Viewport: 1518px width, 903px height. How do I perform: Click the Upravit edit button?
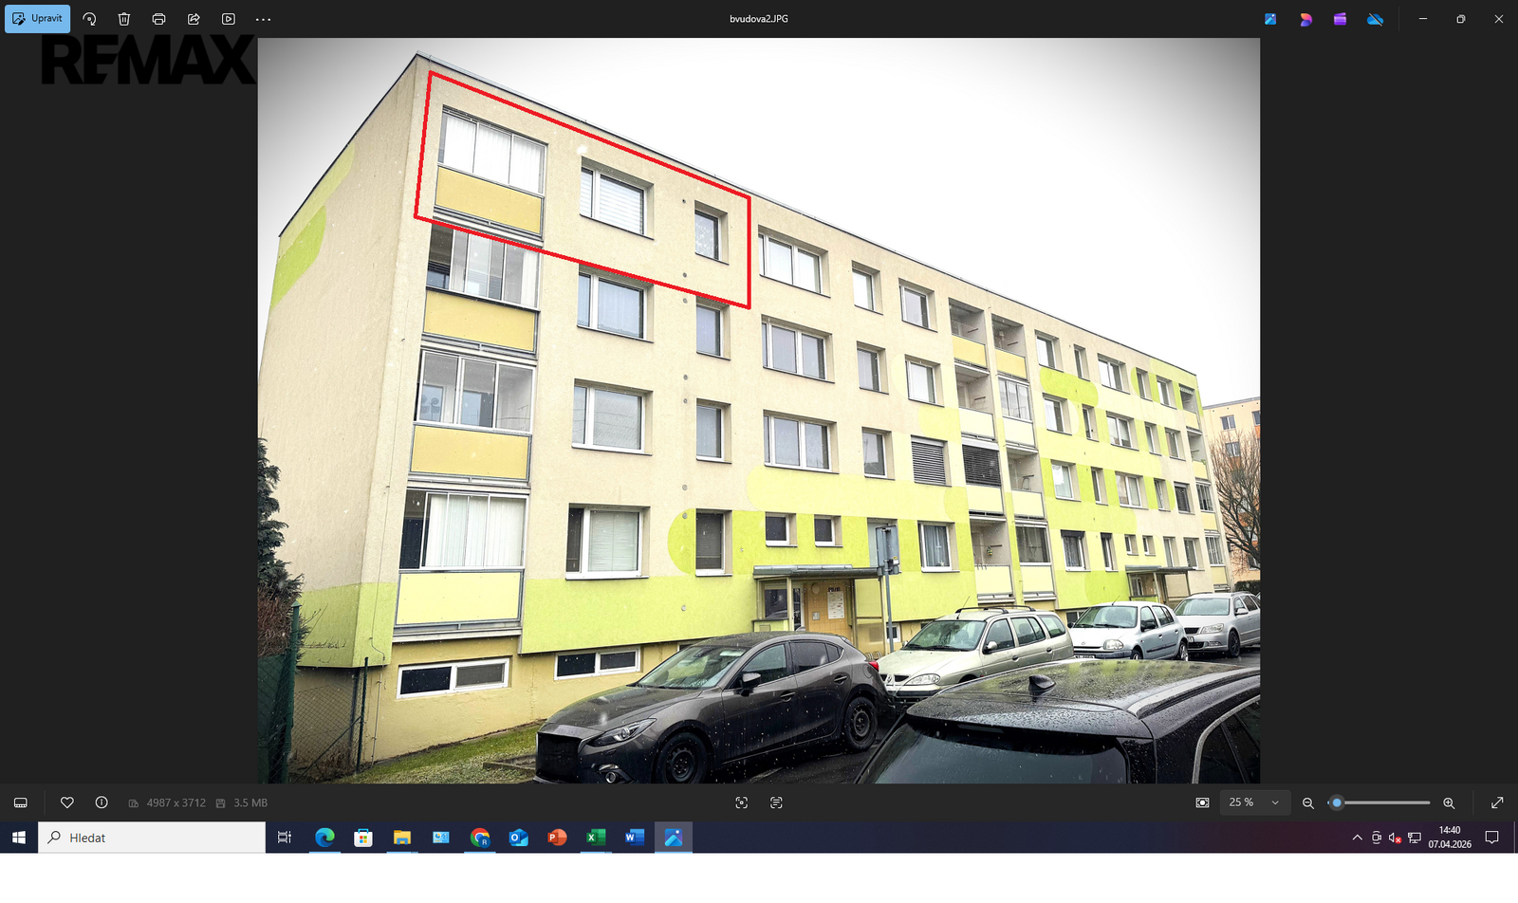point(38,19)
